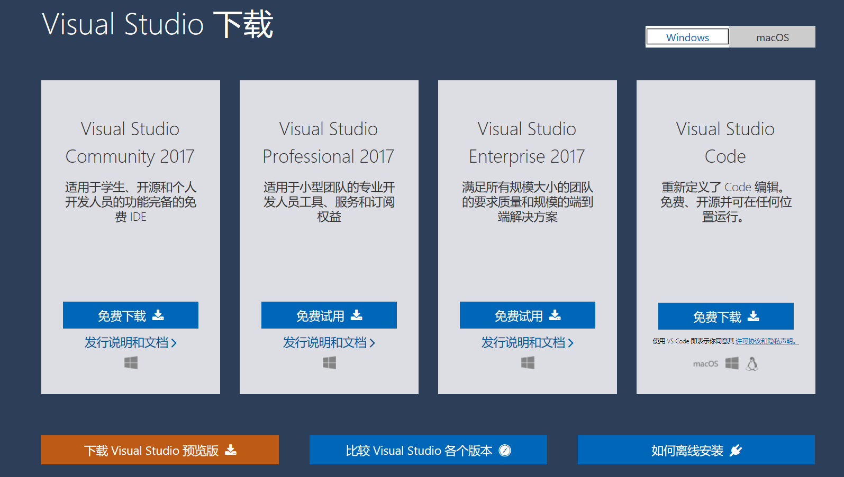Click the Windows logo under Community 2017
The image size is (844, 477).
pyautogui.click(x=131, y=362)
